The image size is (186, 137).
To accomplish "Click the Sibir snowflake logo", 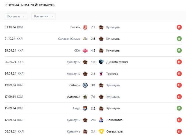I will click(x=85, y=85).
